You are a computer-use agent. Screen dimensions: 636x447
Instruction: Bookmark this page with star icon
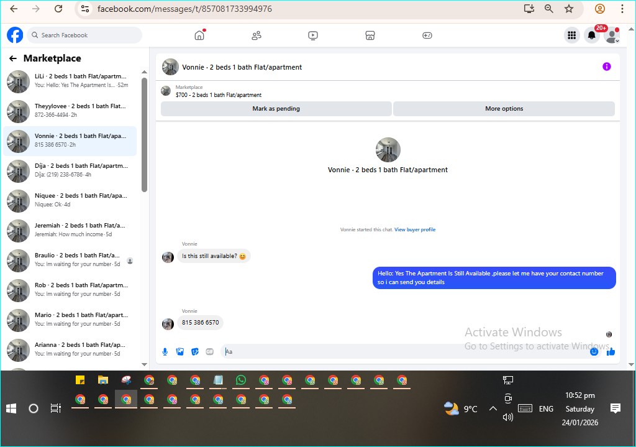tap(569, 9)
